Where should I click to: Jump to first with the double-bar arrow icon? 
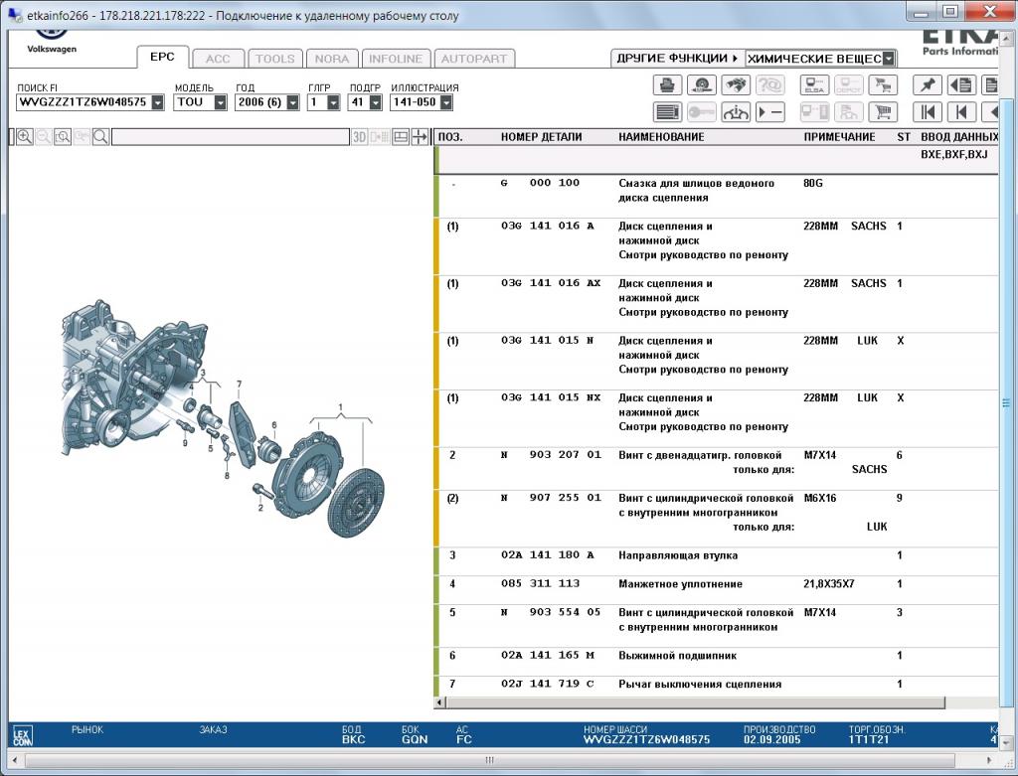[928, 112]
